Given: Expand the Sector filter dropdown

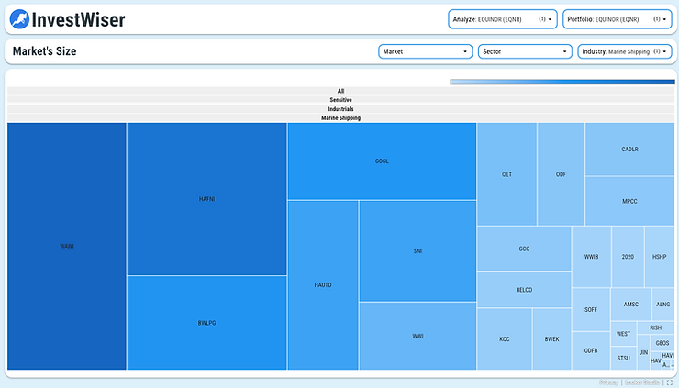Looking at the screenshot, I should click(525, 51).
